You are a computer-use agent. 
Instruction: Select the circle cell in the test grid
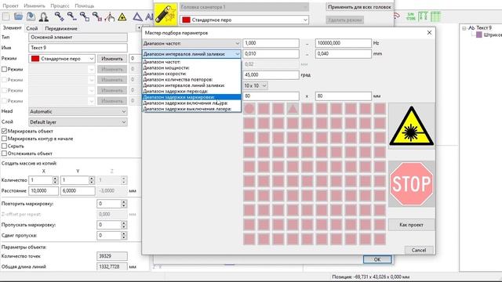[249, 109]
